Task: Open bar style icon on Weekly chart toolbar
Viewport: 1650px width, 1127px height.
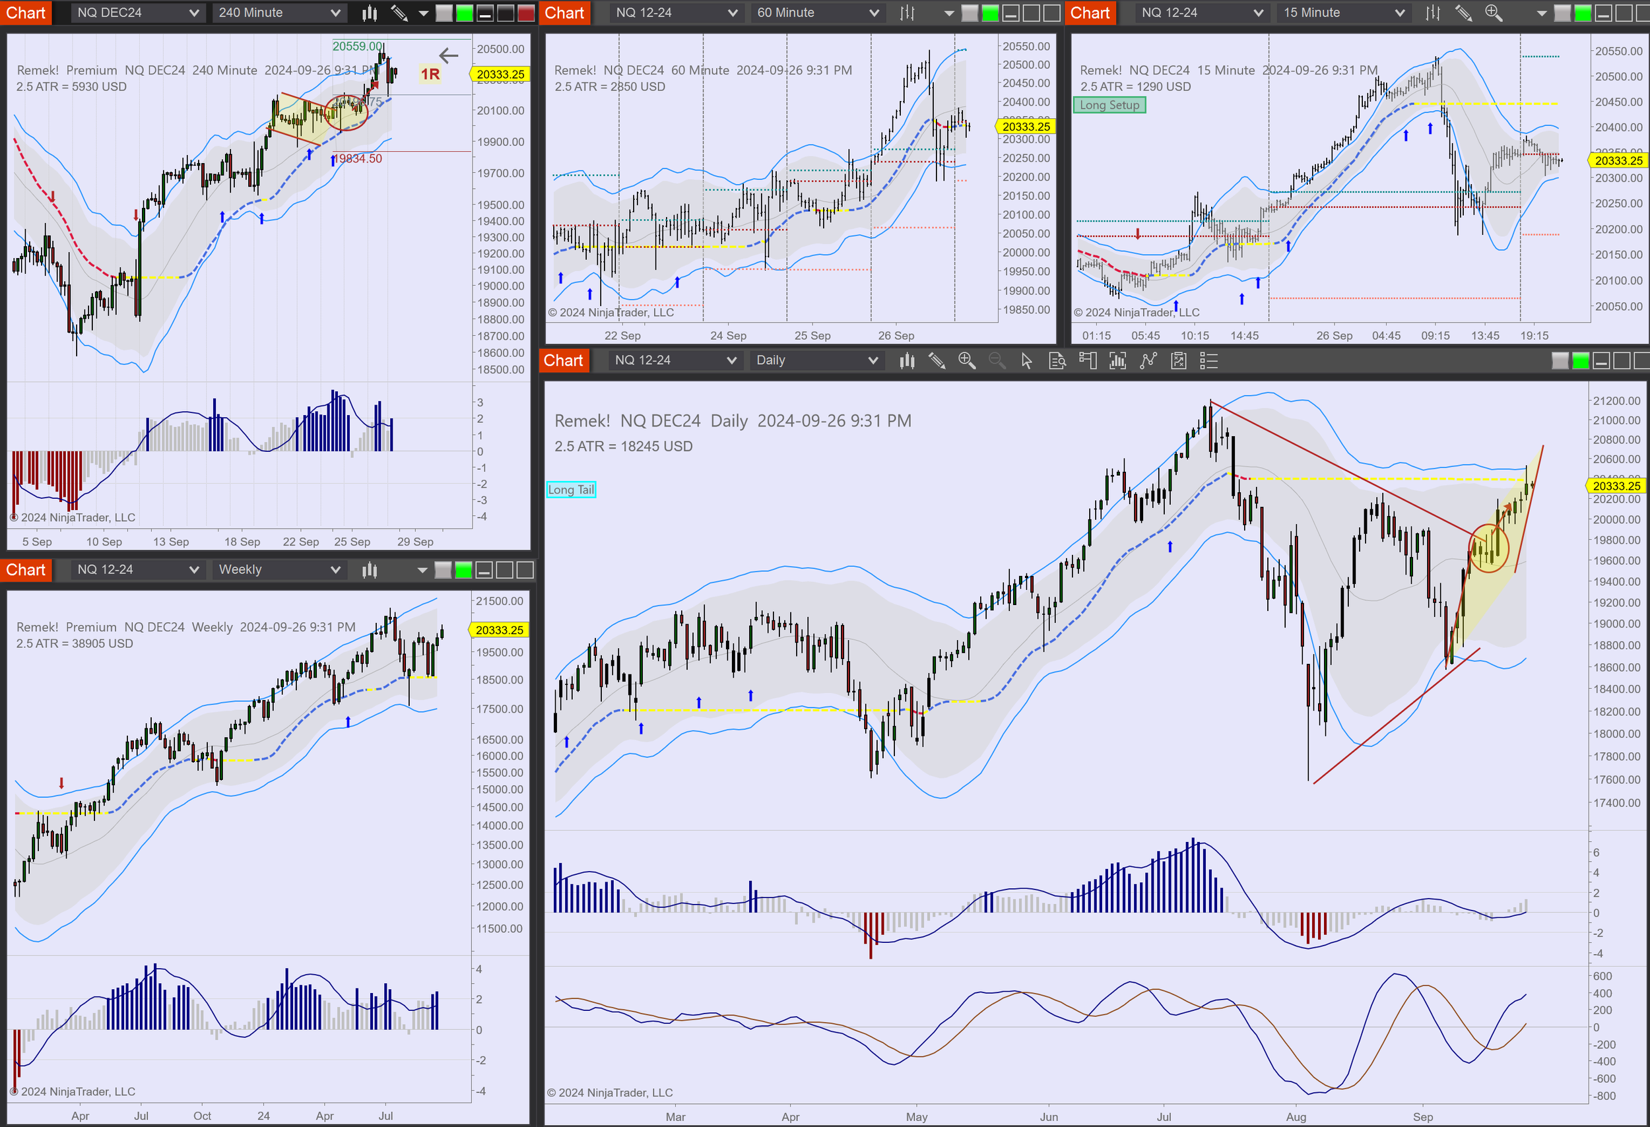Action: [369, 570]
